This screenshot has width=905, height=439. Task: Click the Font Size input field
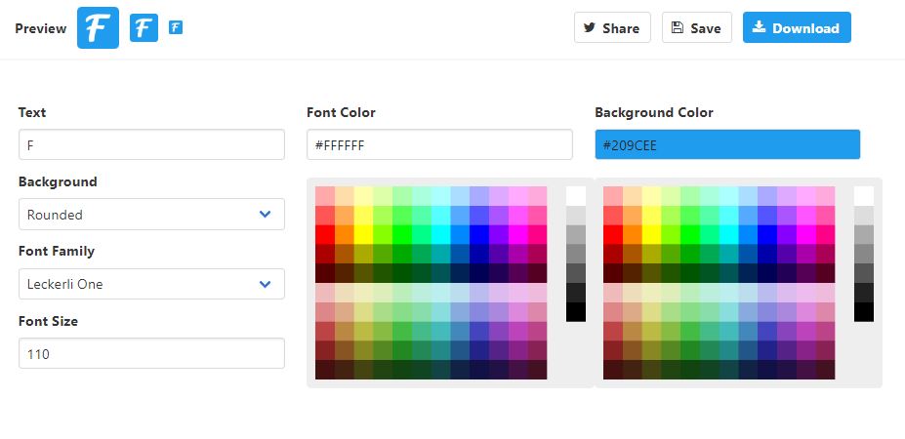pos(151,354)
